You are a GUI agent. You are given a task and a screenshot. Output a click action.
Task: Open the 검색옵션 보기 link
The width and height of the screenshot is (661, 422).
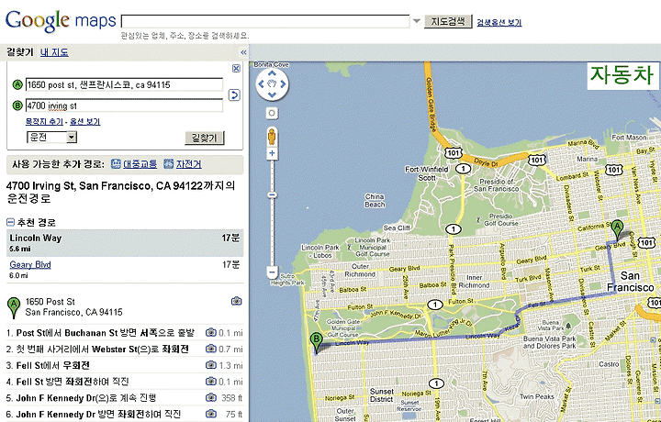point(499,22)
